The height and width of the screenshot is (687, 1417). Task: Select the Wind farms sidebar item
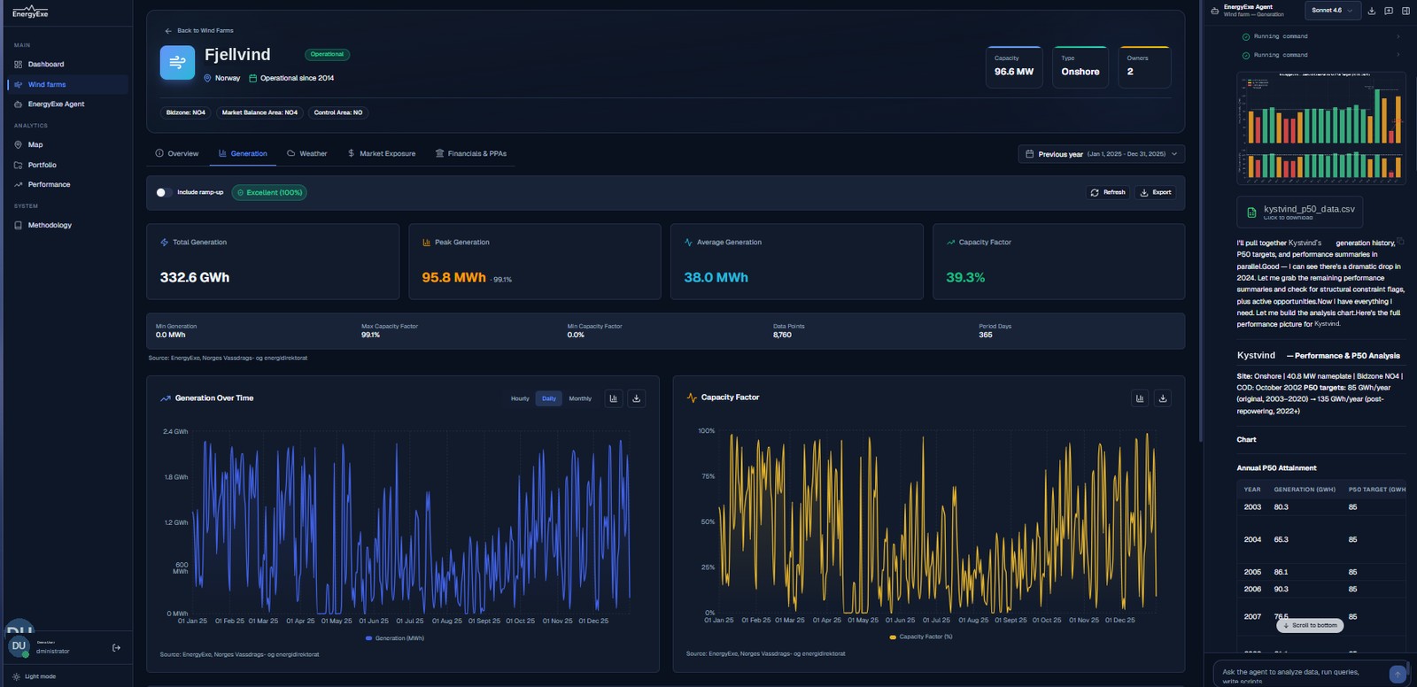(x=68, y=84)
